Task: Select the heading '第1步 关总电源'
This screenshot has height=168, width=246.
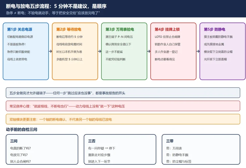Action: coord(20,29)
